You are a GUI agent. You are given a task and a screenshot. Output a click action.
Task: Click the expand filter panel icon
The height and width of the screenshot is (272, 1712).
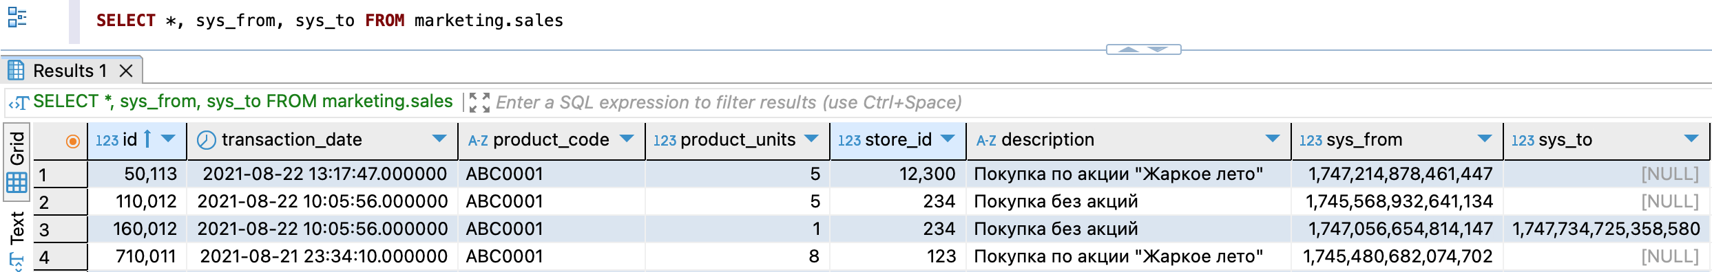(479, 102)
